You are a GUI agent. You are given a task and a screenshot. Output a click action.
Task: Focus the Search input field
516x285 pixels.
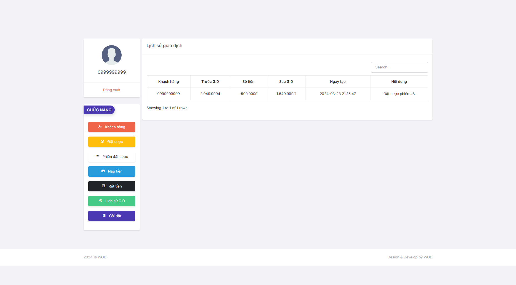399,67
